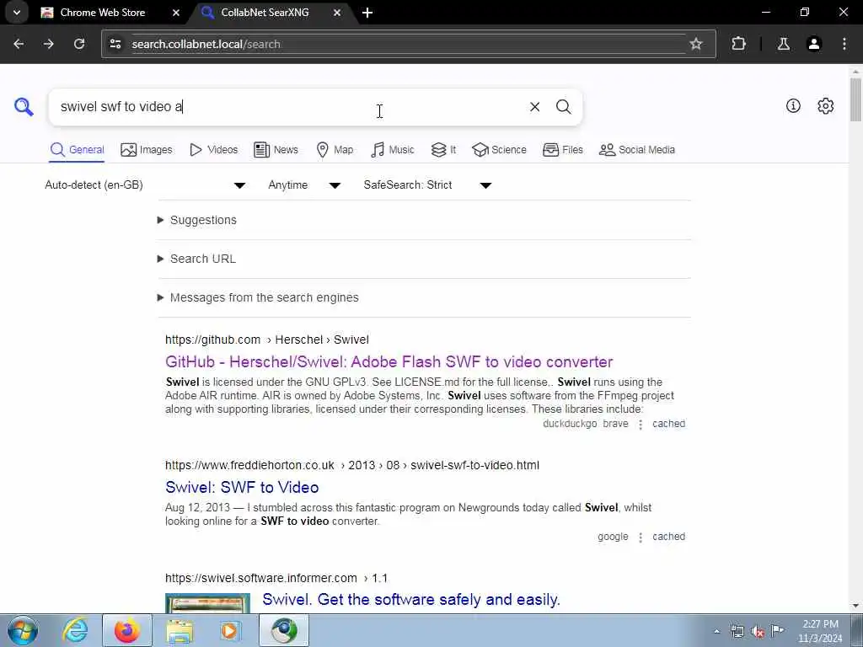The height and width of the screenshot is (647, 863).
Task: Open the network tray icon
Action: coord(737,631)
